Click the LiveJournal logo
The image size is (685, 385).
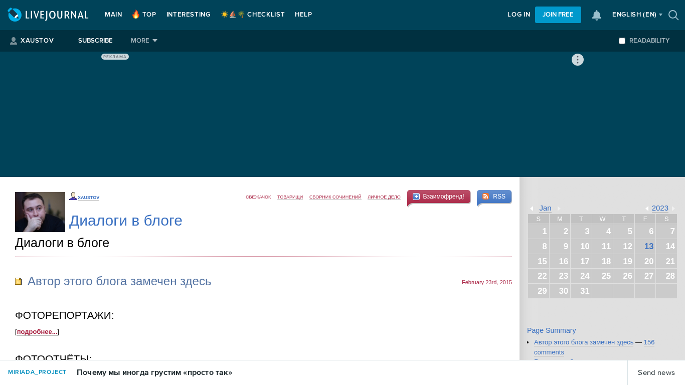48,15
